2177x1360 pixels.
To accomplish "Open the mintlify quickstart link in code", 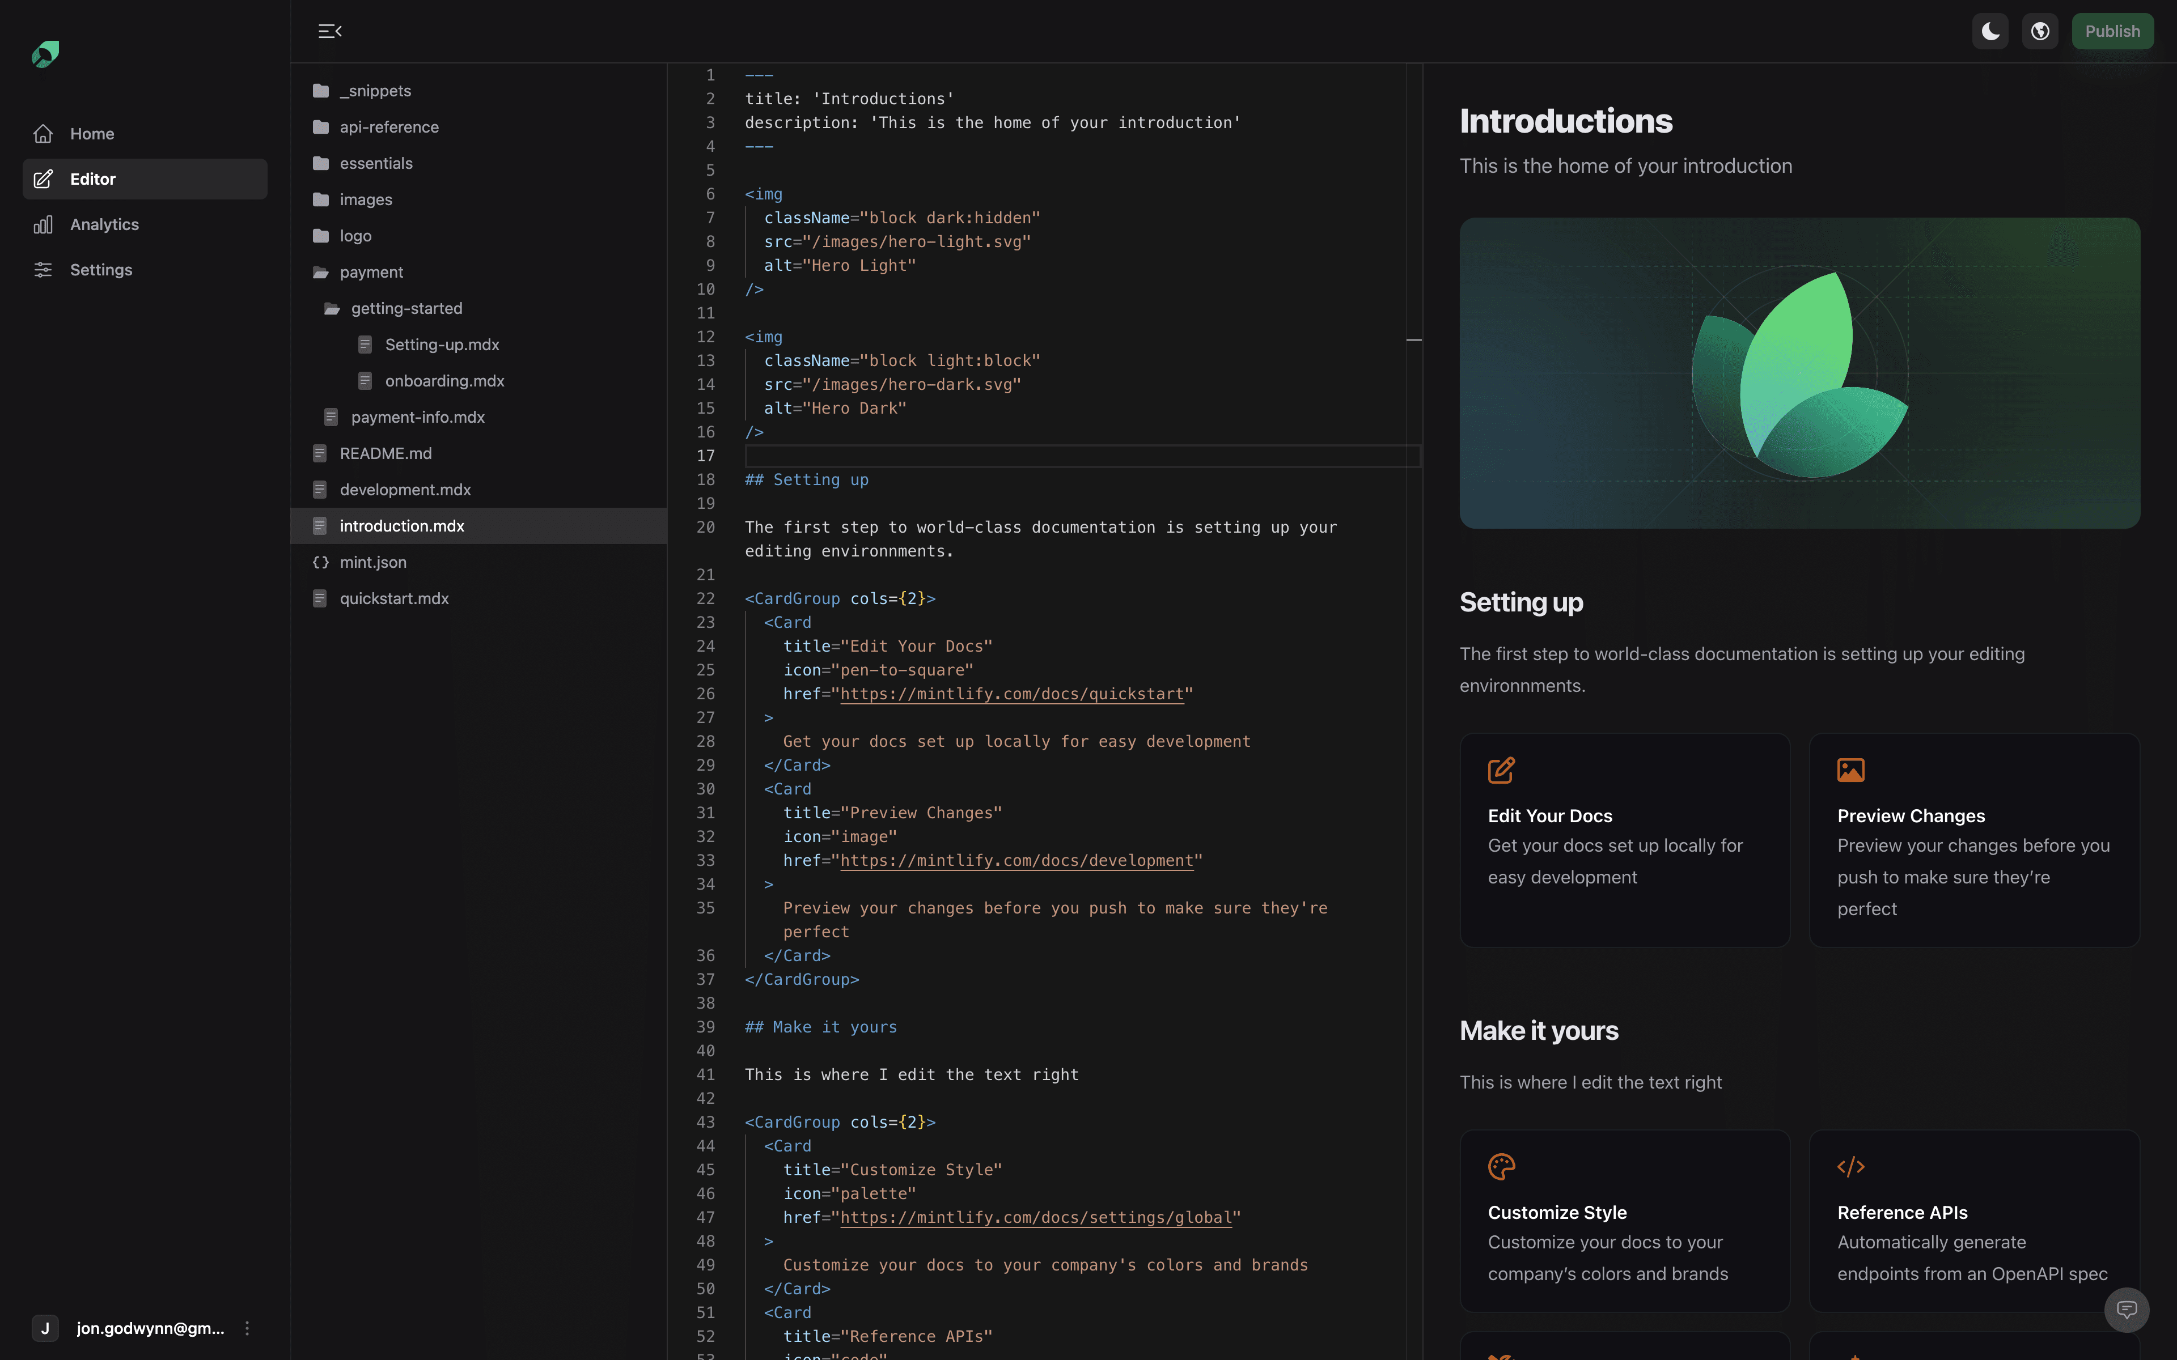I will click(x=1011, y=694).
